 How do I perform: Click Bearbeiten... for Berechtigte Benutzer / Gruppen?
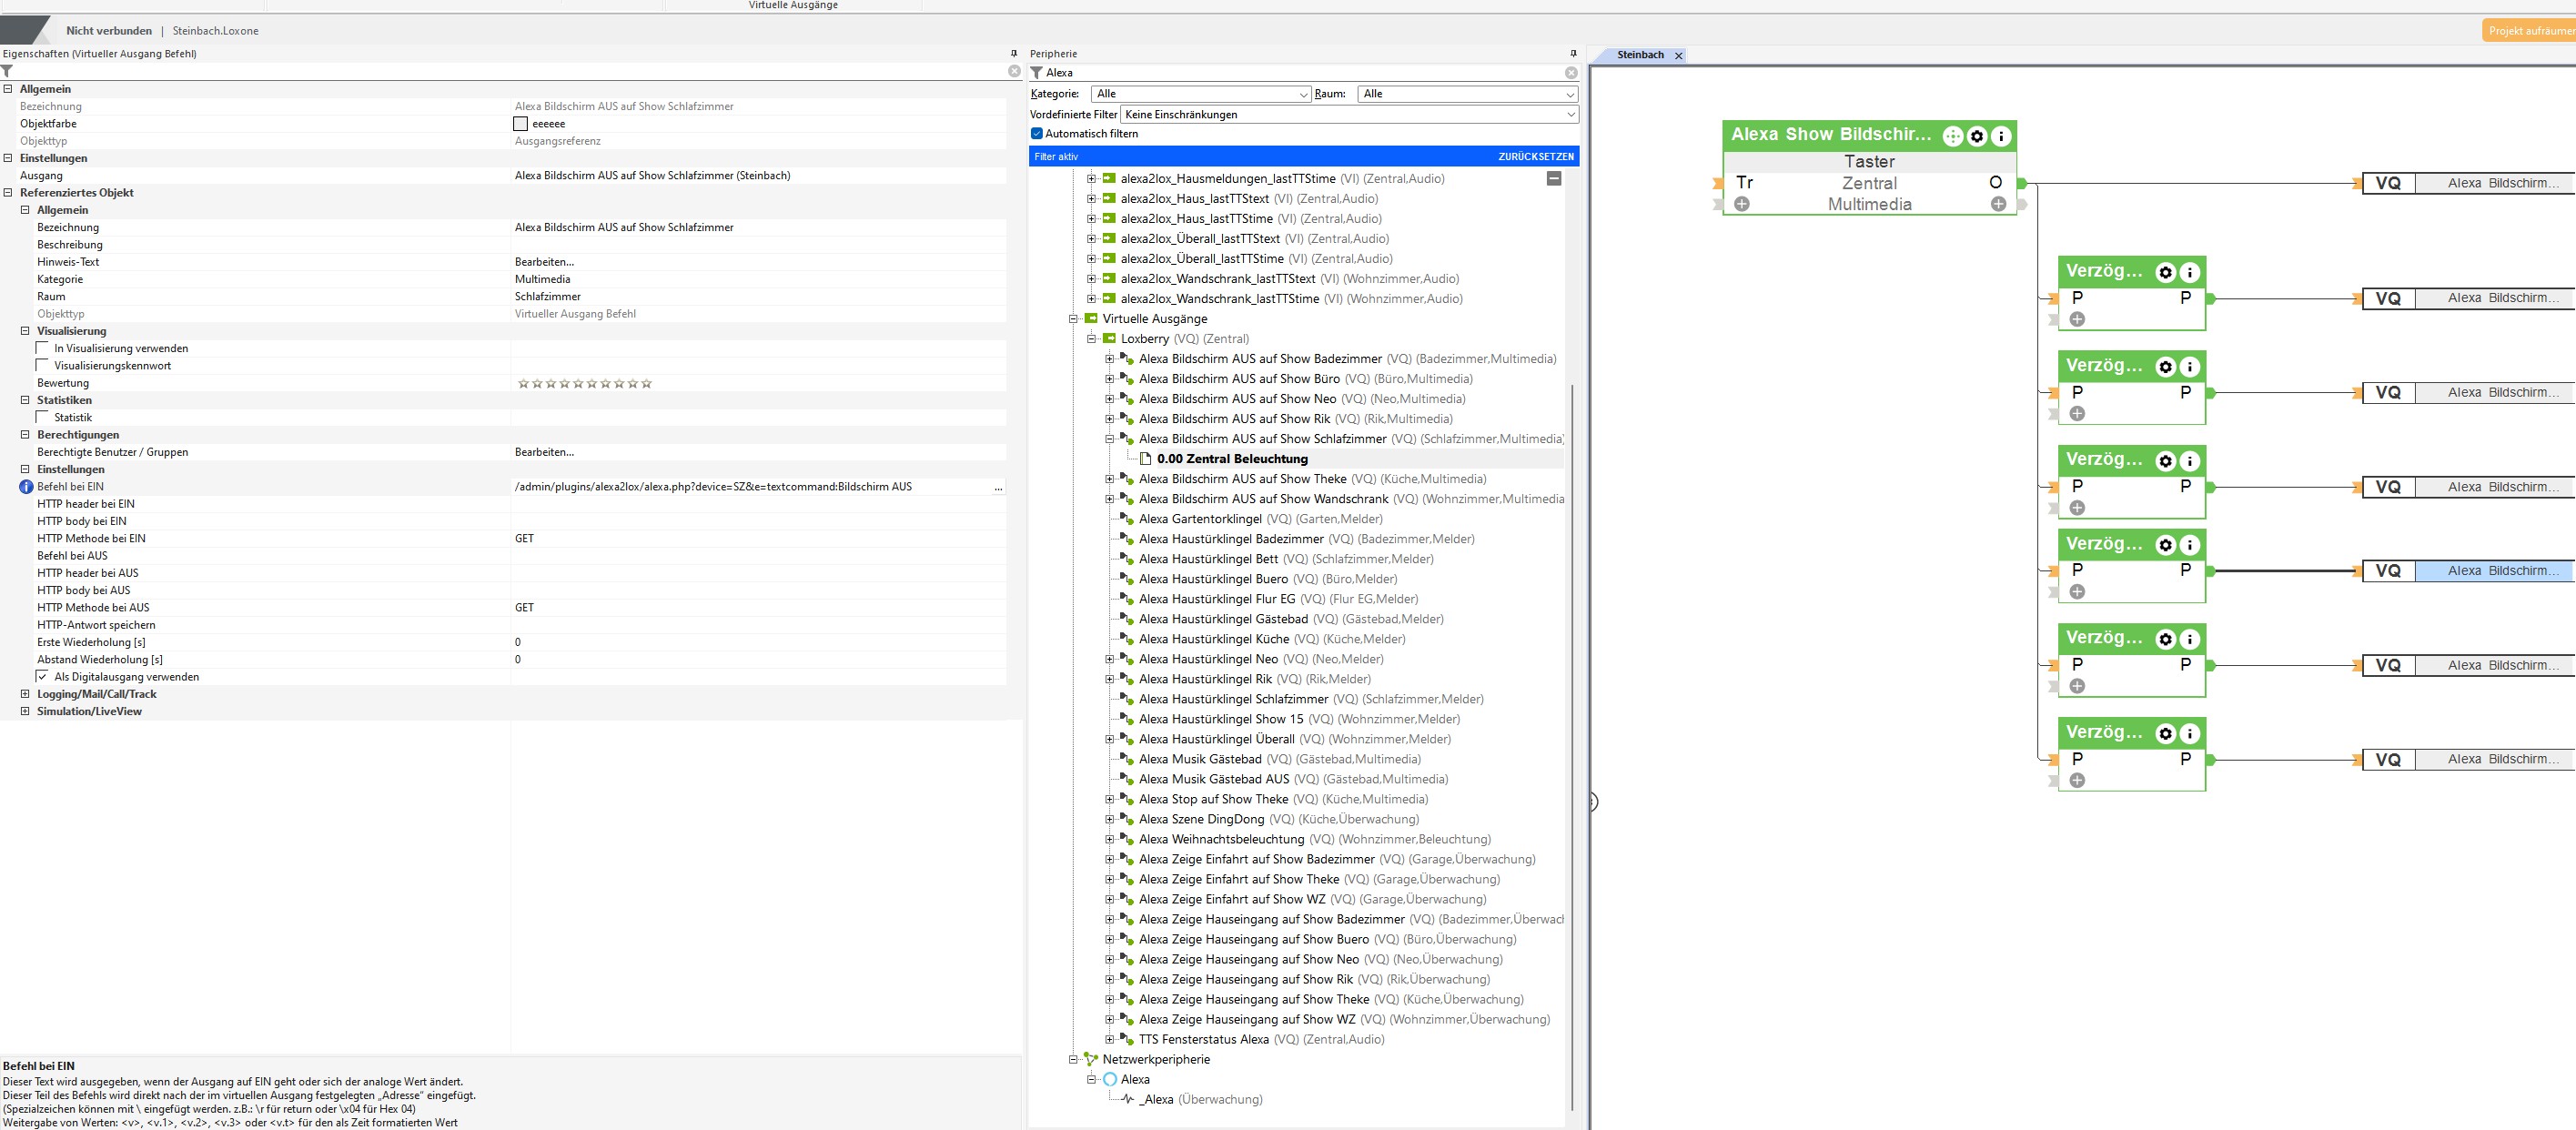[544, 452]
